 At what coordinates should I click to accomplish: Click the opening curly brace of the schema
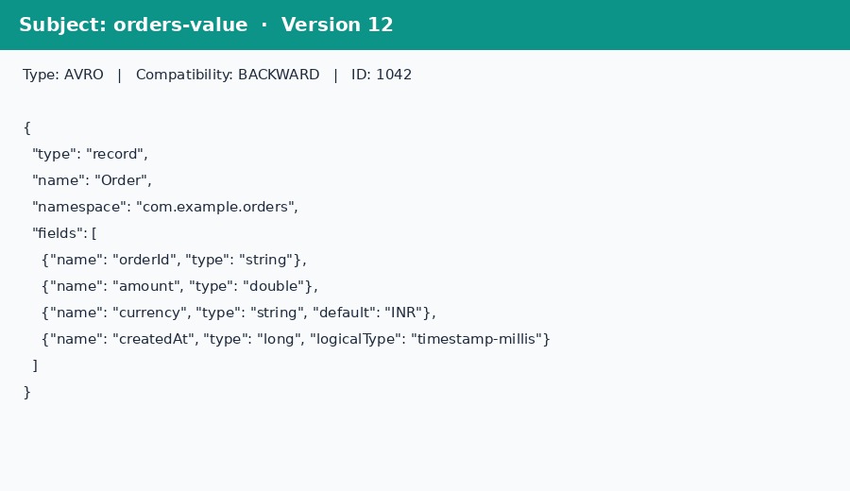point(27,127)
